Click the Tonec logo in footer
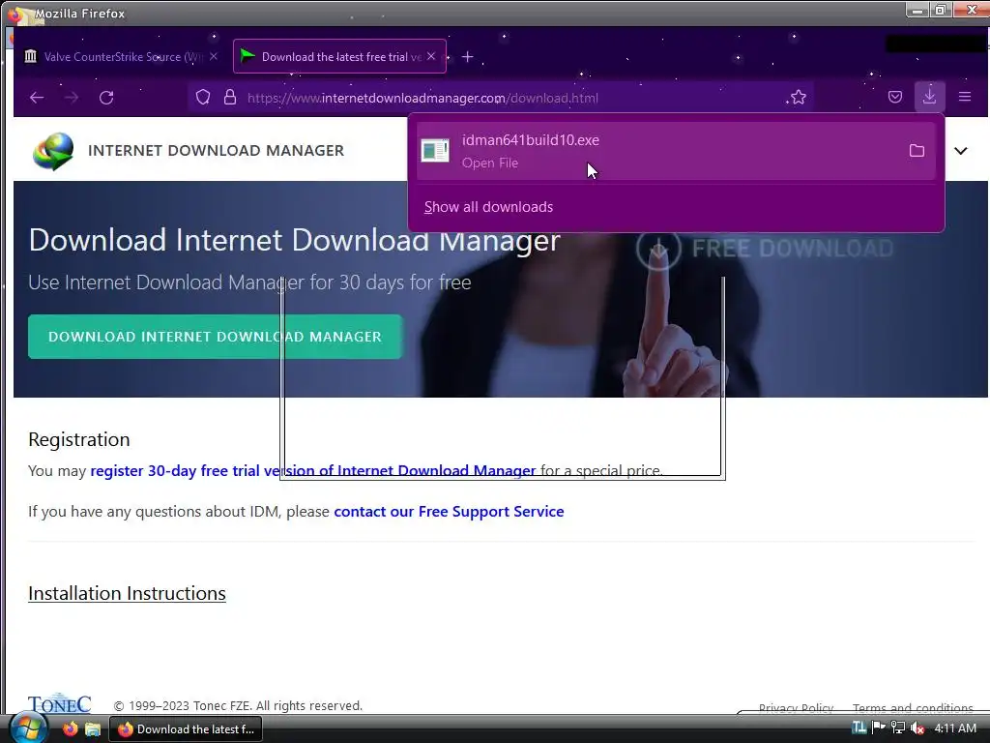The image size is (990, 743). coord(59,704)
